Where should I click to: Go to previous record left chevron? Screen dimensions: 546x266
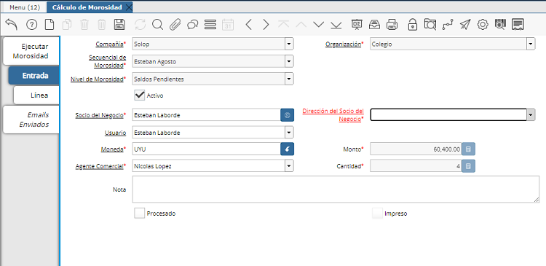pyautogui.click(x=249, y=24)
